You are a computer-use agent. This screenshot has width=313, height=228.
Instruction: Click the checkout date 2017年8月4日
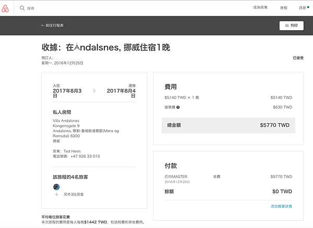point(121,93)
